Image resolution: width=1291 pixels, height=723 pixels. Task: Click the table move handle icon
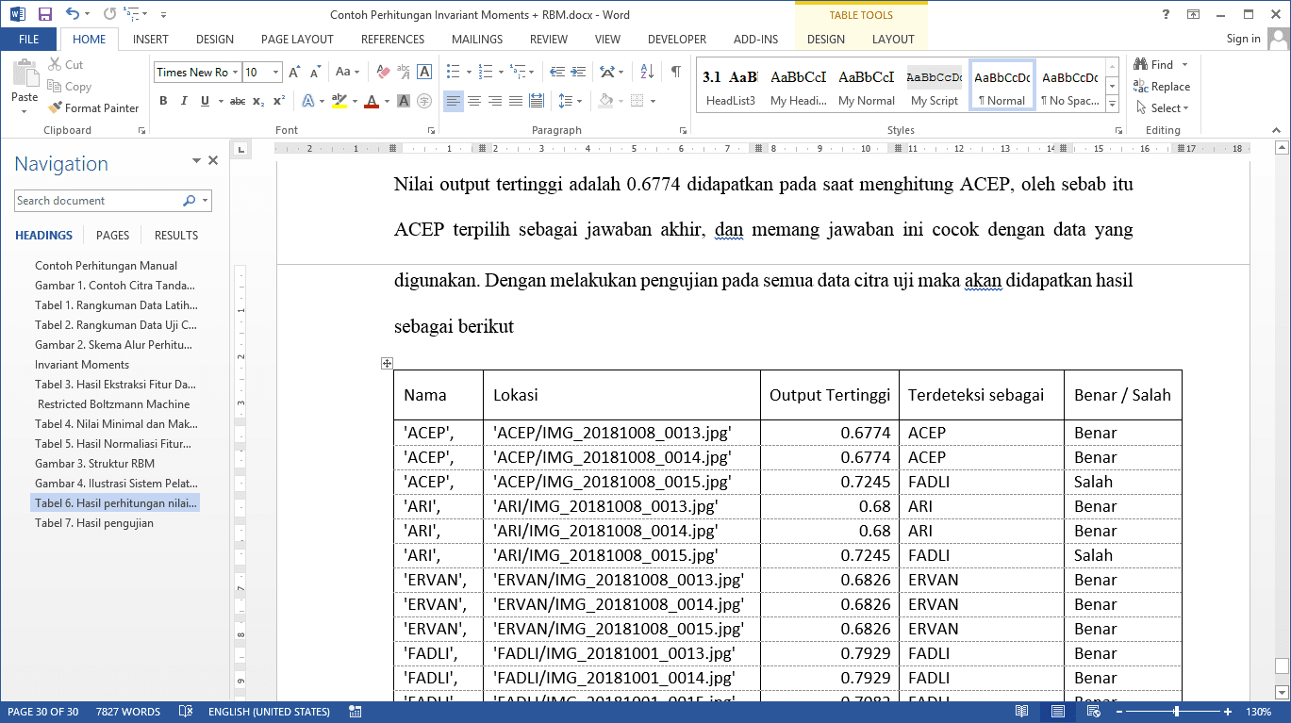click(387, 363)
